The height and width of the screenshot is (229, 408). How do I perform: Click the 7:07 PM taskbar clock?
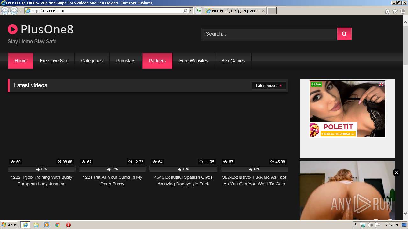[391, 225]
